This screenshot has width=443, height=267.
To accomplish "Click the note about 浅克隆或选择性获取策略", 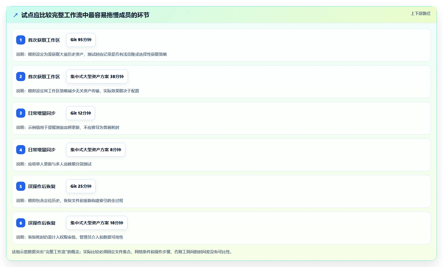I will pyautogui.click(x=91, y=54).
